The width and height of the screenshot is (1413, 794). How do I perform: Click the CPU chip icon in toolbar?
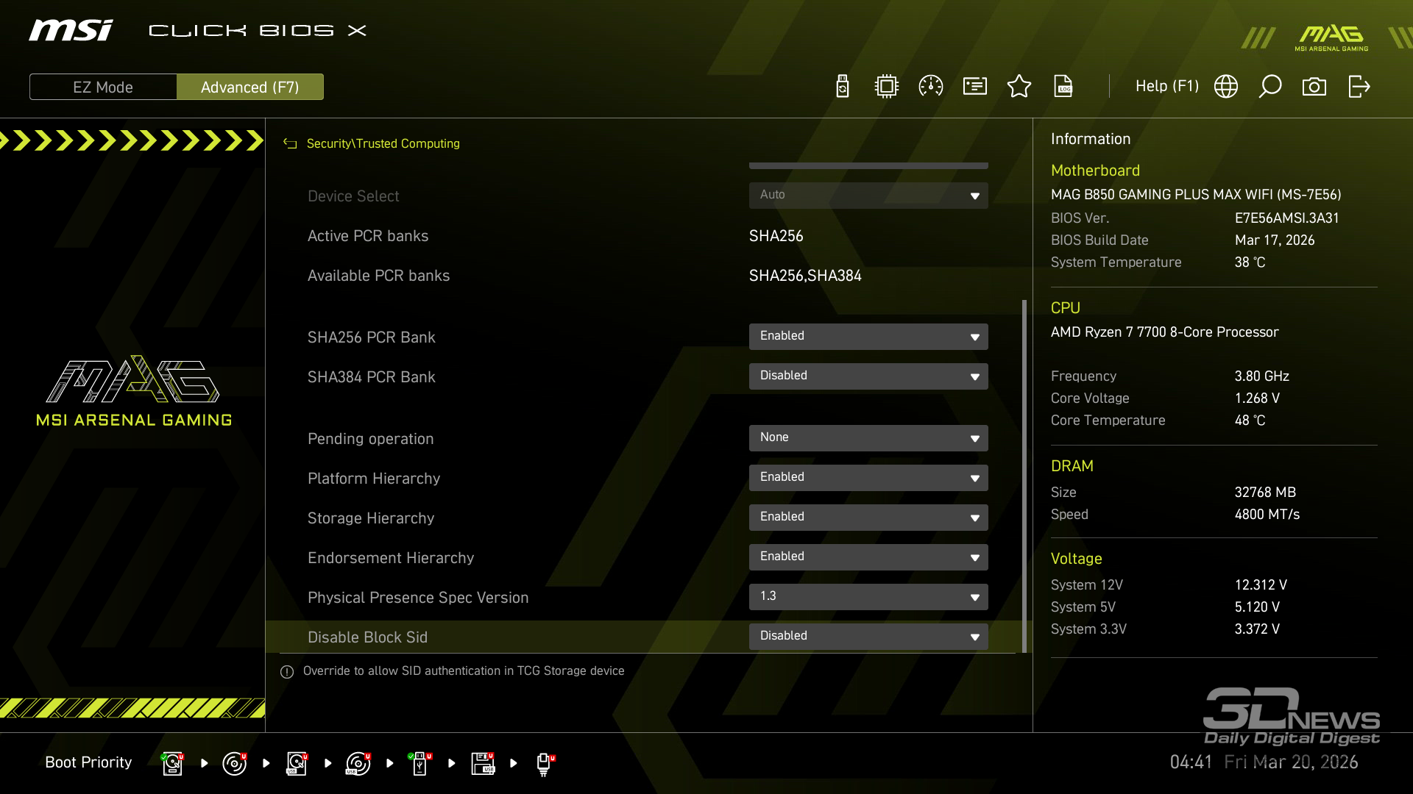point(887,87)
